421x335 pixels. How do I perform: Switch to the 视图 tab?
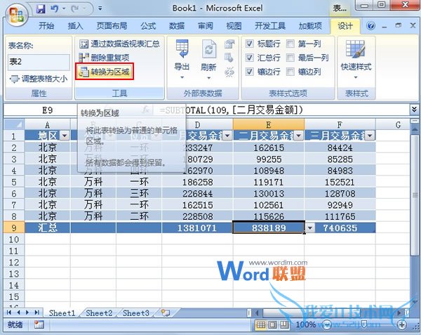pyautogui.click(x=234, y=26)
